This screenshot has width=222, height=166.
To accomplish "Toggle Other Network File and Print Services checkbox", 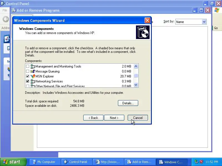I will (27, 86).
